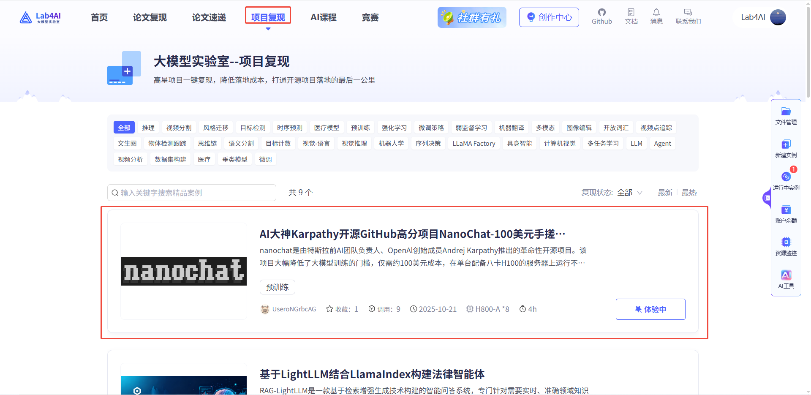Filter by the 机器人学 tag
This screenshot has height=395, width=811.
click(x=392, y=144)
